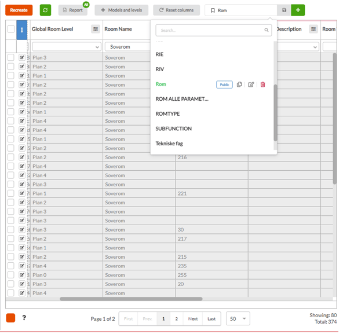This screenshot has height=334, width=343.
Task: Open the blue three-dot column menu
Action: point(22,30)
